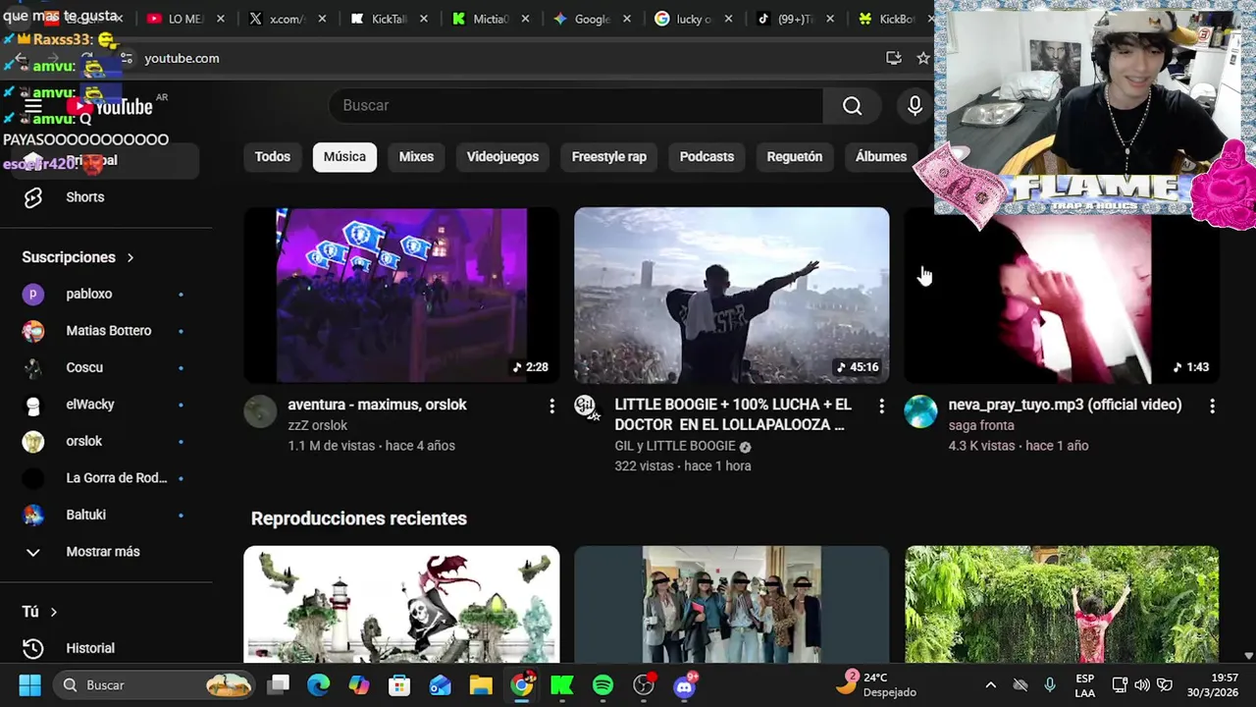Select the Reguetón filter chip
Image resolution: width=1256 pixels, height=707 pixels.
click(x=795, y=157)
